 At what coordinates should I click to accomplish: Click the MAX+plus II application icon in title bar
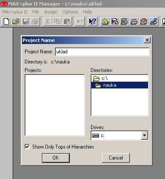(4, 4)
